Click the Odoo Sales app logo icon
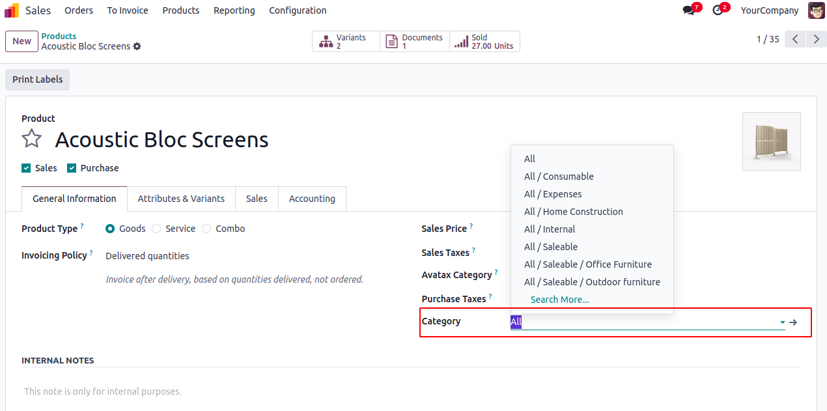The height and width of the screenshot is (411, 827). 12,10
